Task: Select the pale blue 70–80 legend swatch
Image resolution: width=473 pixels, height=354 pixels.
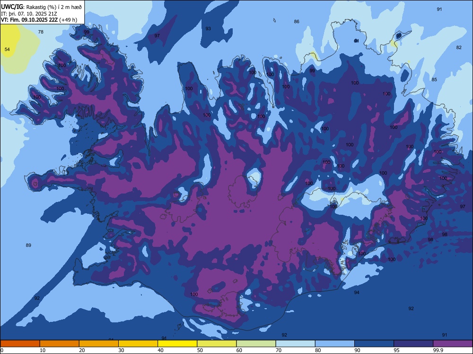Action: pyautogui.click(x=295, y=344)
